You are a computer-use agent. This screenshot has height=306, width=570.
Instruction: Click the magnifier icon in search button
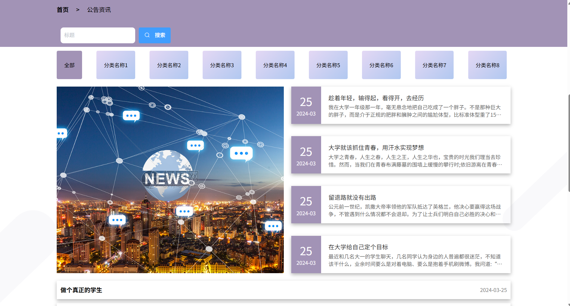point(147,35)
